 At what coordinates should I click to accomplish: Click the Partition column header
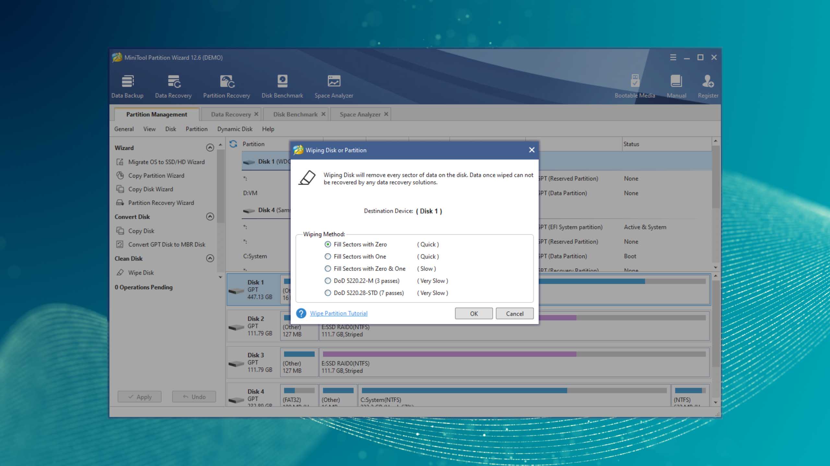tap(254, 144)
